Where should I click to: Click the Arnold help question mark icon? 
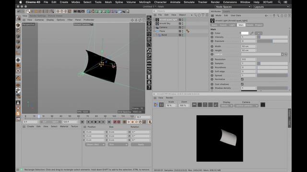pyautogui.click(x=149, y=87)
